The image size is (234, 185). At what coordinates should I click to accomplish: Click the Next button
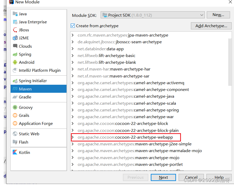tap(163, 177)
